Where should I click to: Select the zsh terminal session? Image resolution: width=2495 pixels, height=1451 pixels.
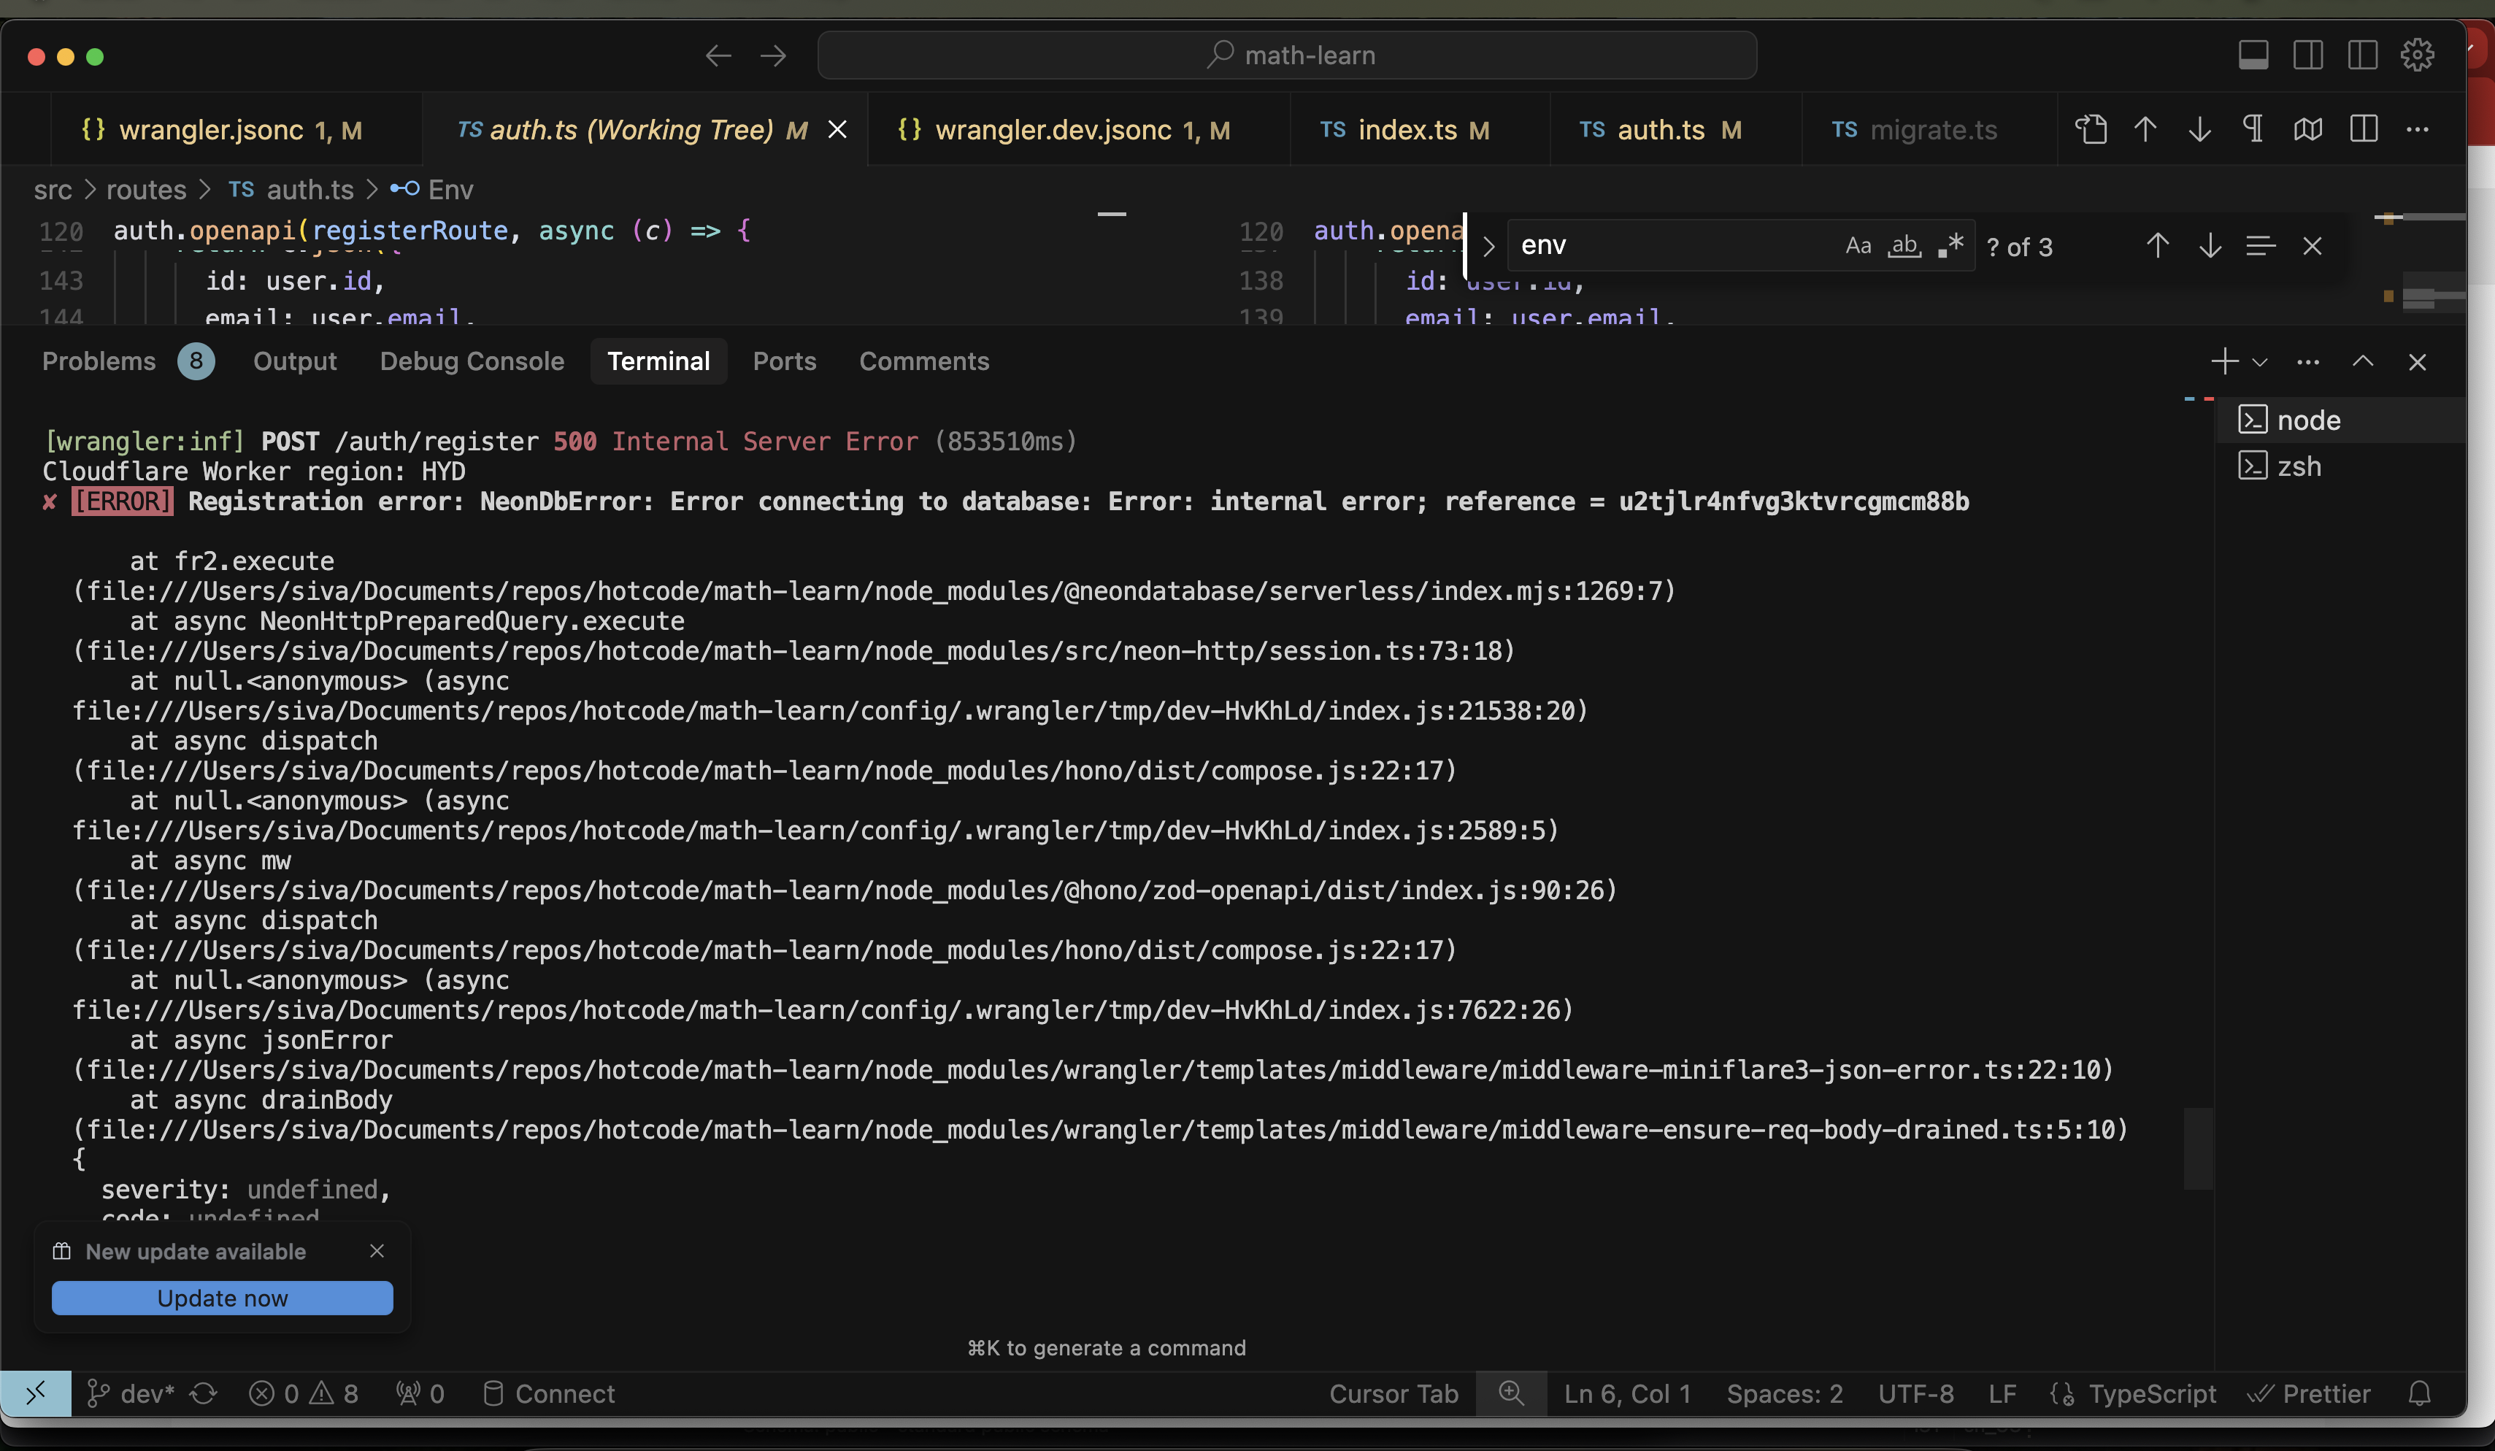coord(2340,466)
